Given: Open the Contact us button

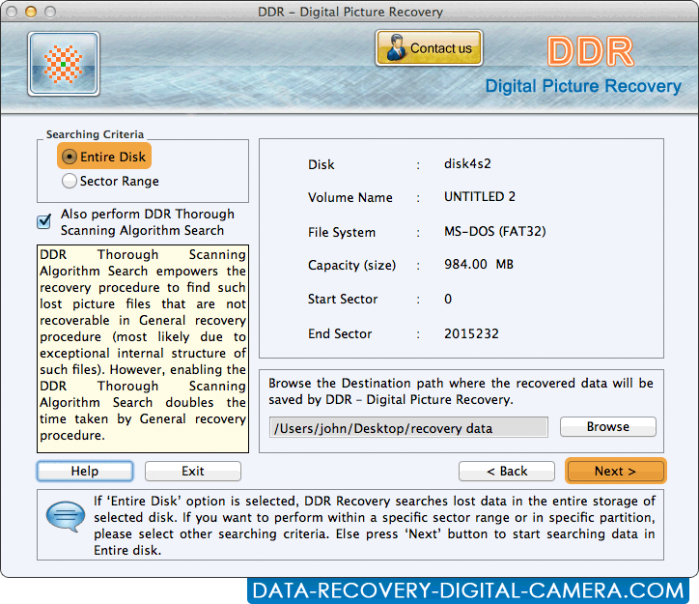Looking at the screenshot, I should [429, 47].
